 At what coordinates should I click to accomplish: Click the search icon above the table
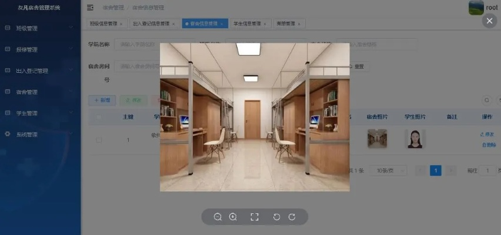tap(486, 100)
